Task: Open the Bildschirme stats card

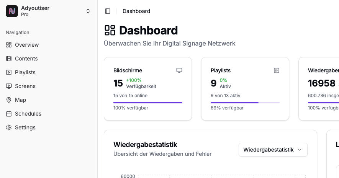Action: click(x=147, y=89)
